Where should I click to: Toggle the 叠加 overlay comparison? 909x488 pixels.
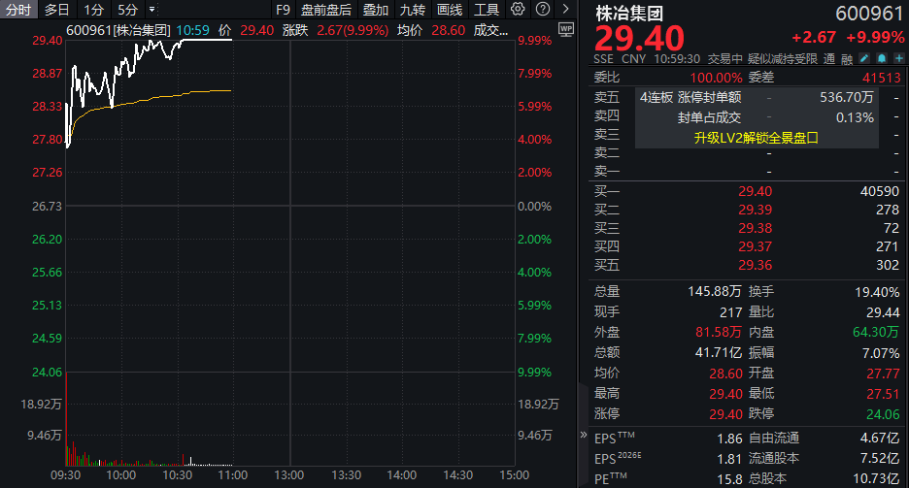[375, 10]
